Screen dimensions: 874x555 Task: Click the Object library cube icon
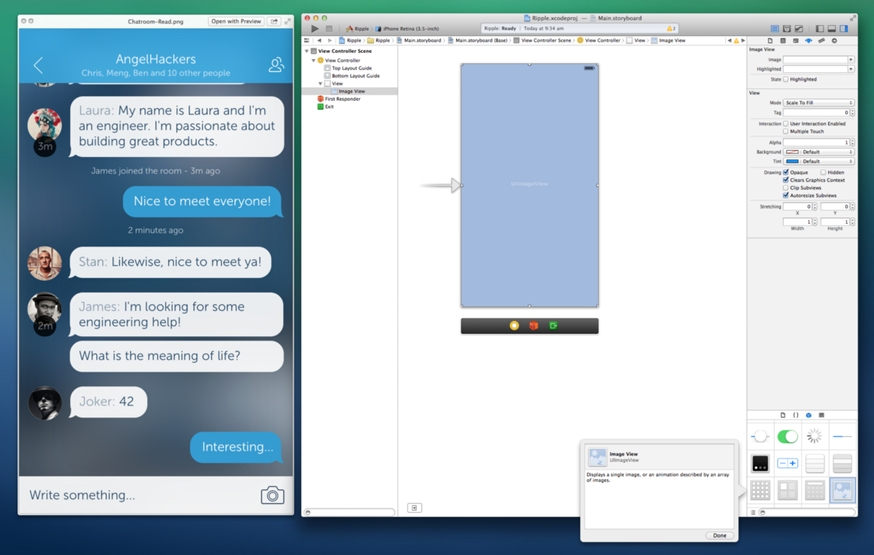click(x=807, y=415)
